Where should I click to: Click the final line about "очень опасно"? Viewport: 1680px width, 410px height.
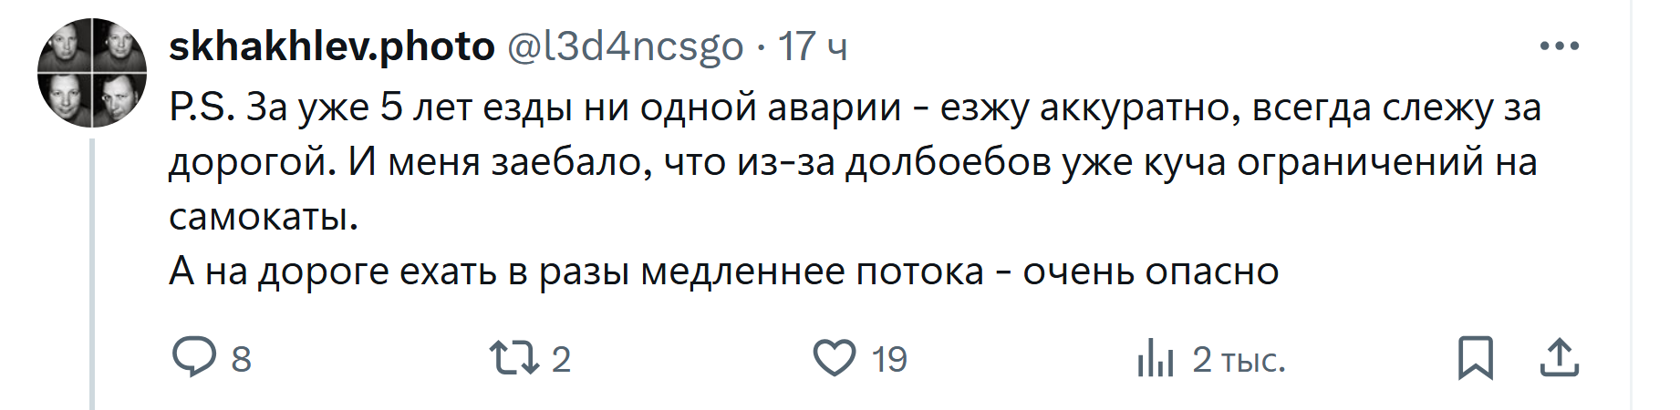(723, 272)
